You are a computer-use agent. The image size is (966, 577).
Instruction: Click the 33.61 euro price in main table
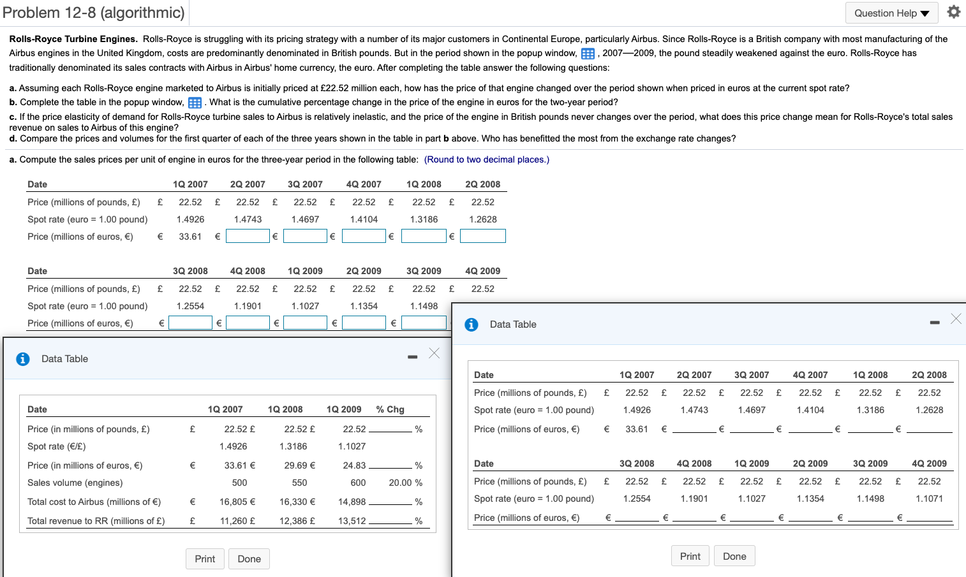pos(190,237)
